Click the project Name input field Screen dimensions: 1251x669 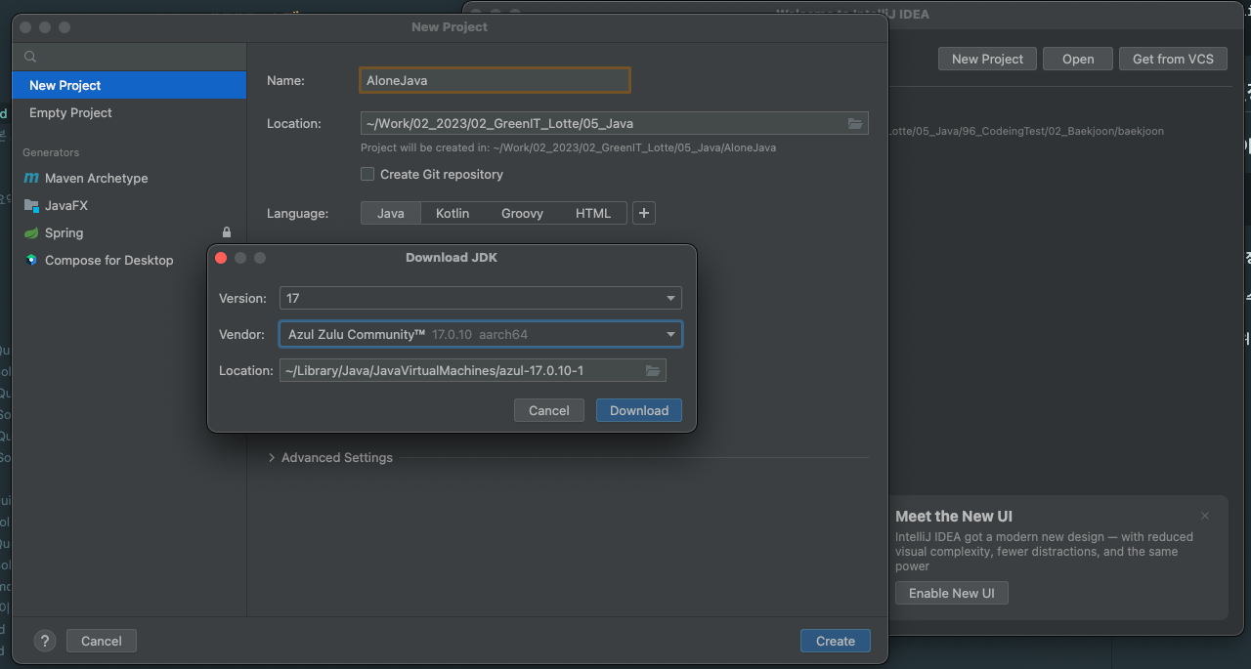point(495,80)
